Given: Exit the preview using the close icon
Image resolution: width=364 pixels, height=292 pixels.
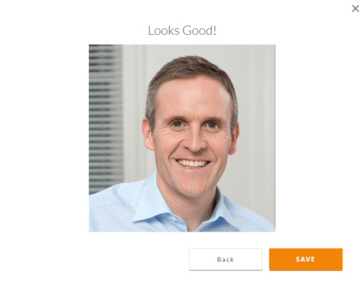Looking at the screenshot, I should (355, 9).
